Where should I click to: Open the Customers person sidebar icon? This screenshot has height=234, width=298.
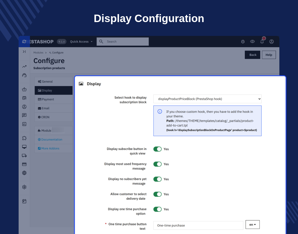tap(24, 107)
